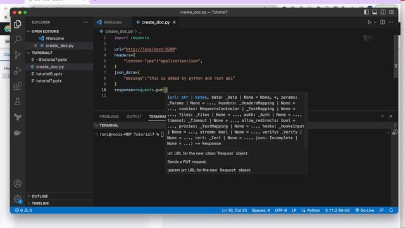
Task: Expand the Timeline section
Action: (x=59, y=203)
